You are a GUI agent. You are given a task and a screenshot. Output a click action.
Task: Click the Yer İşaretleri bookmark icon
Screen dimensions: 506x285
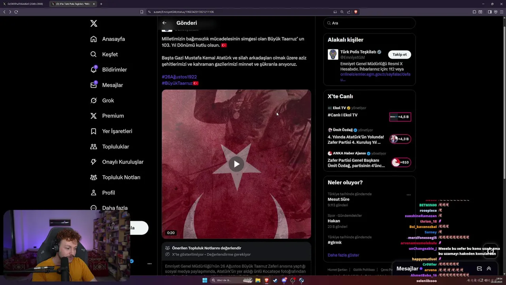coord(94,131)
